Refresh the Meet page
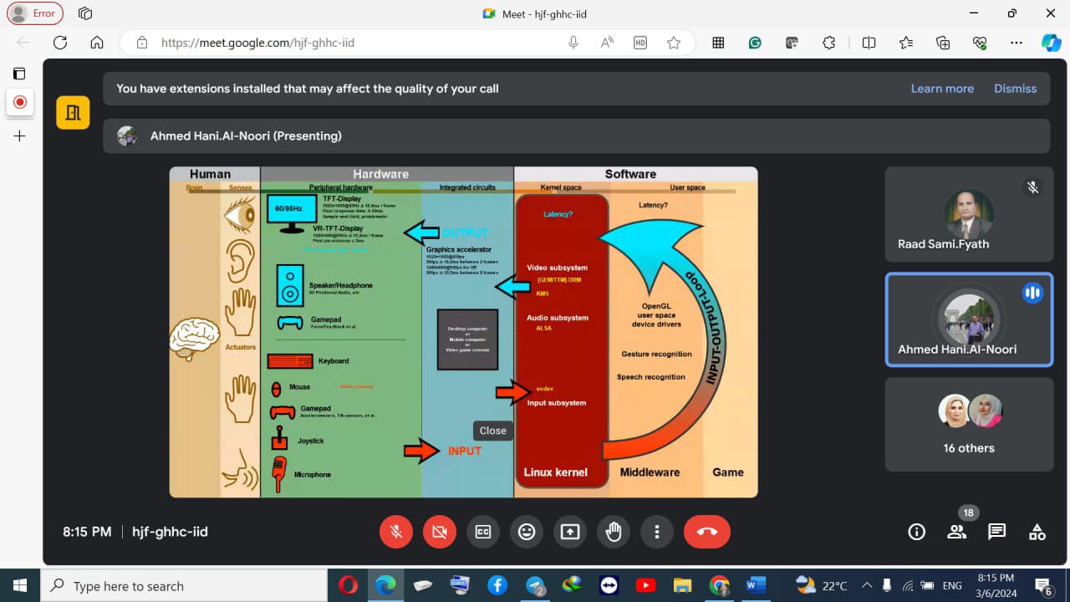1070x602 pixels. 60,43
